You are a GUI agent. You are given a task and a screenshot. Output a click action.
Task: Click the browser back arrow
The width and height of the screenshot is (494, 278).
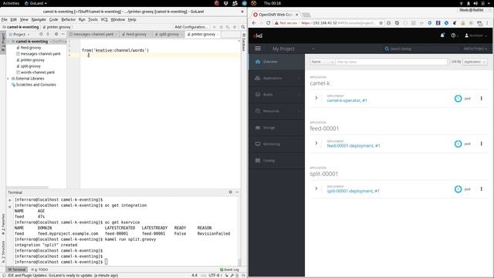coord(254,23)
